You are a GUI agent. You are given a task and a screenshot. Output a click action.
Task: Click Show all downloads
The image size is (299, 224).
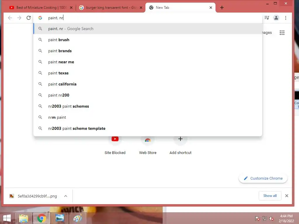tap(270, 196)
